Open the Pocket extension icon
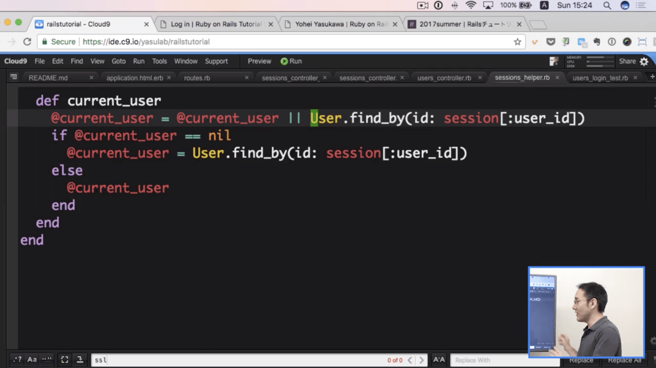The width and height of the screenshot is (656, 368). (550, 42)
